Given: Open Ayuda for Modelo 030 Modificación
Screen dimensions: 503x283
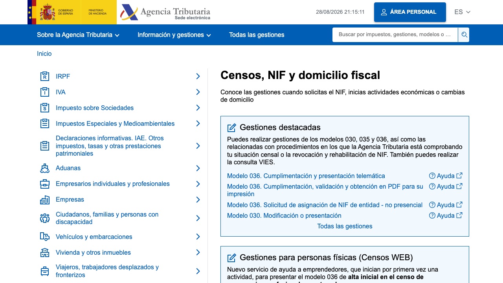Looking at the screenshot, I should point(446,215).
